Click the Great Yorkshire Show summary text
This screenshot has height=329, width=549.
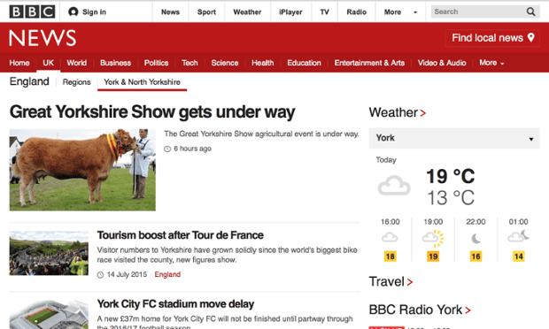click(x=261, y=134)
